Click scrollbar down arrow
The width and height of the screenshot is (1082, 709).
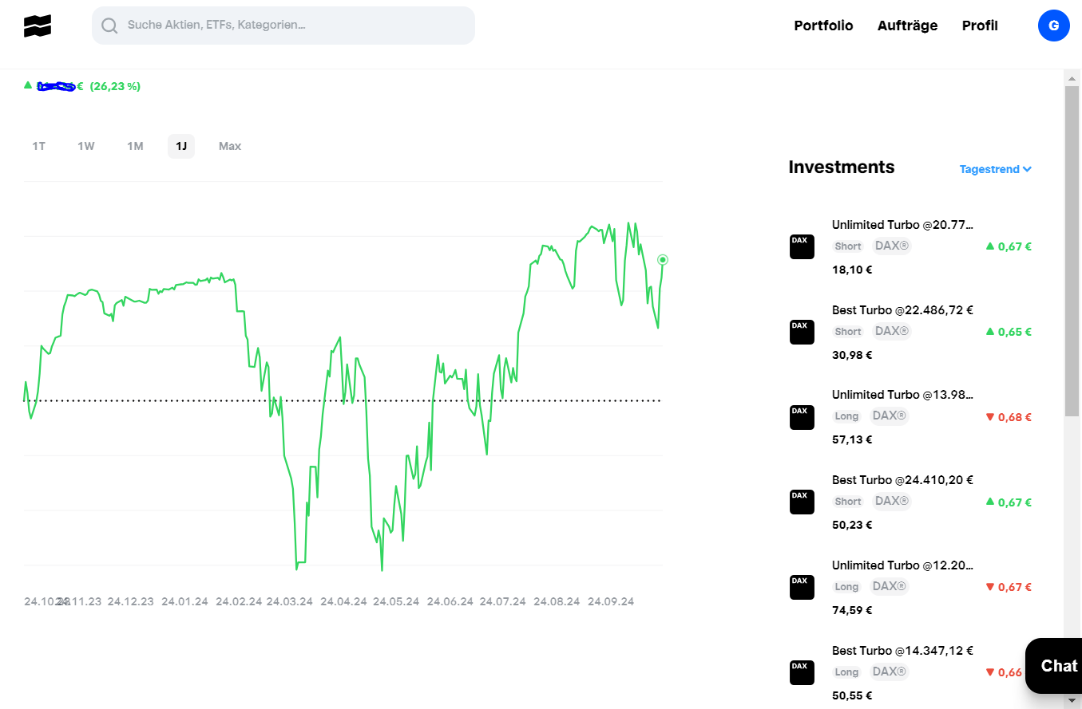coord(1072,700)
